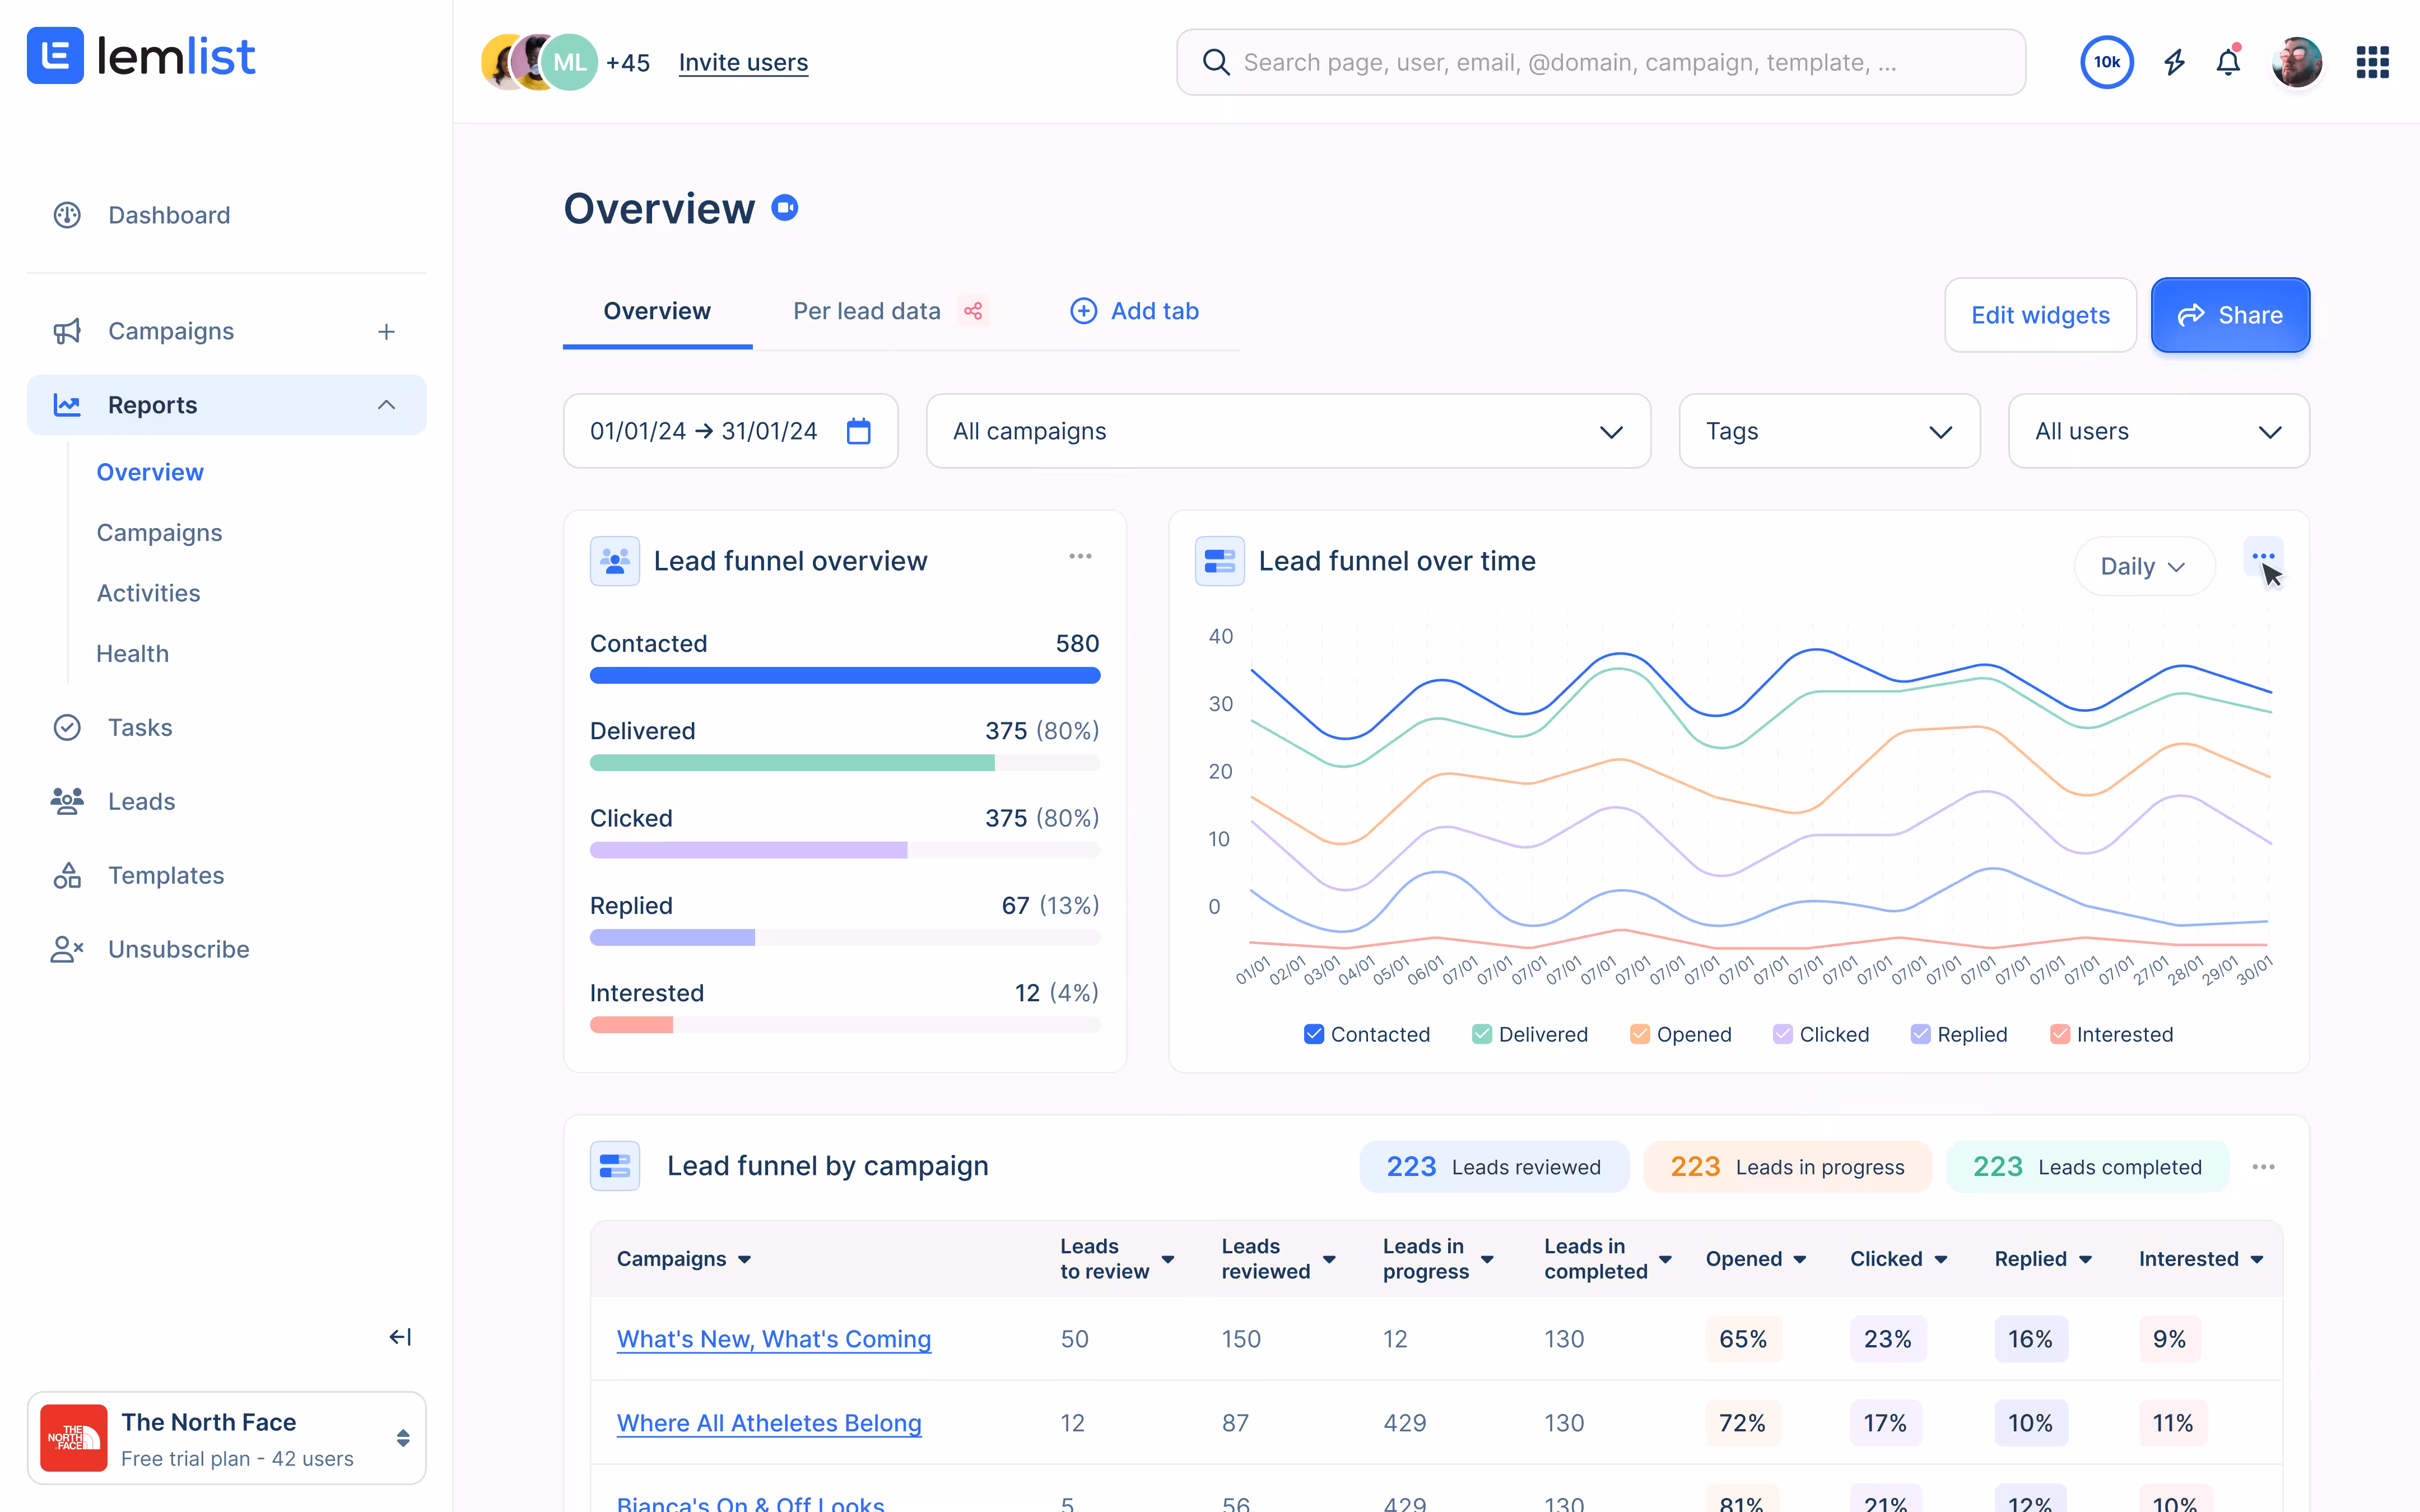Click the video icon next to Overview title

click(785, 208)
